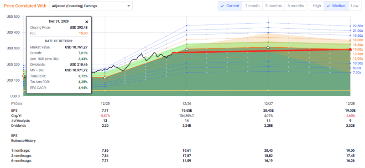This screenshot has height=168, width=365.
Task: Click the 12,00x P/E line label
Action: click(x=358, y=59)
